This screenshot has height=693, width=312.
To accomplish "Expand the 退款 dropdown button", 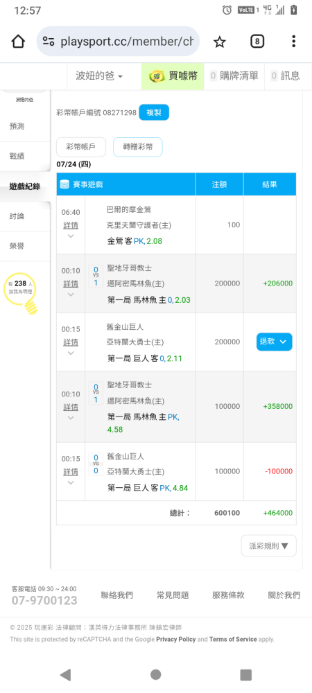I will (x=274, y=342).
